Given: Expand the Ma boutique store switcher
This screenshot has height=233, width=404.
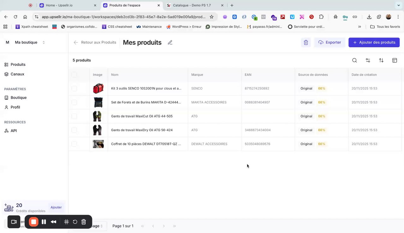Looking at the screenshot, I should (x=44, y=42).
